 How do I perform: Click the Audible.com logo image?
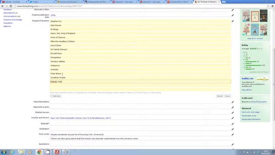(x=263, y=79)
